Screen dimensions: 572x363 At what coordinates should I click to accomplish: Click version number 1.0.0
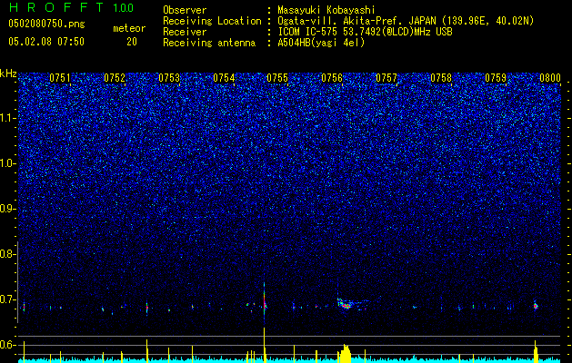click(123, 7)
